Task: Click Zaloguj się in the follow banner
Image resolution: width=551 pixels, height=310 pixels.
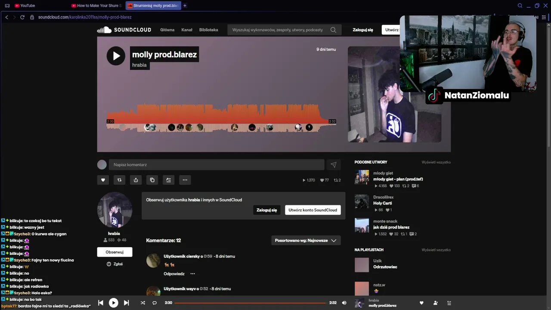Action: pos(267,210)
